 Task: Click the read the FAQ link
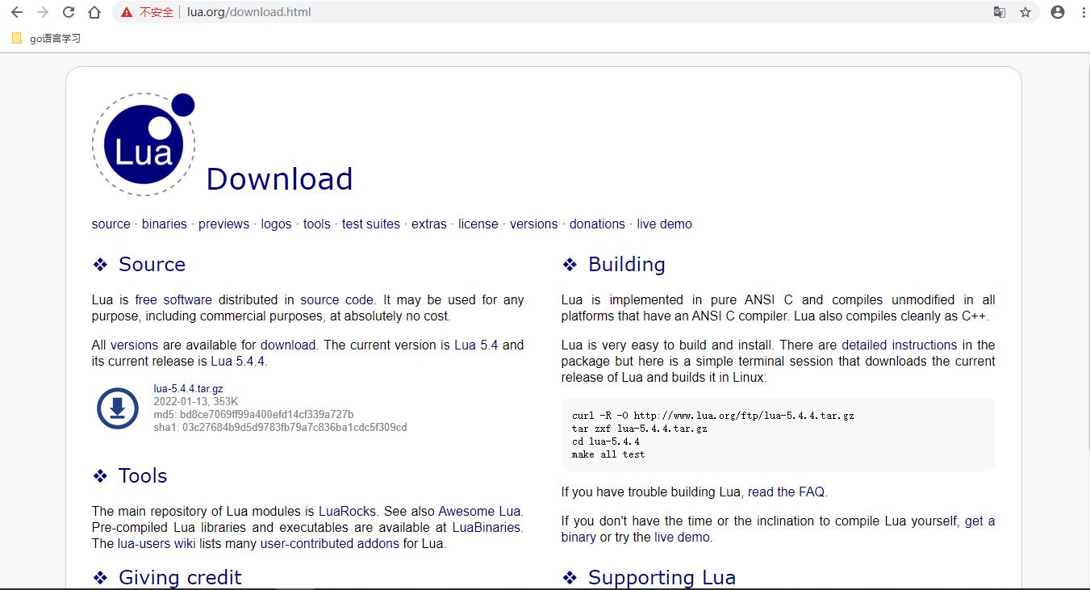pos(786,492)
